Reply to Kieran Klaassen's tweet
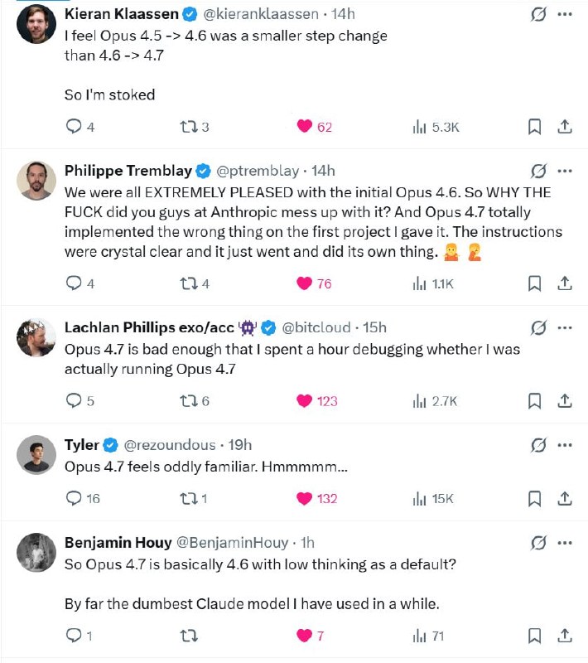This screenshot has width=588, height=663. [x=74, y=127]
